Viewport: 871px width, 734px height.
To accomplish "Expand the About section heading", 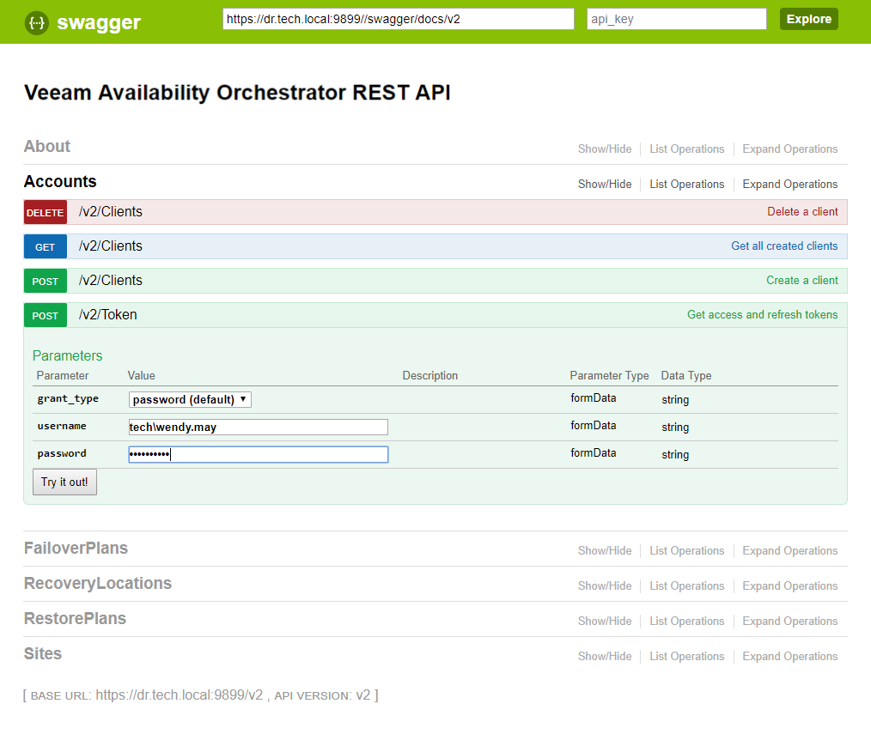I will pyautogui.click(x=47, y=147).
